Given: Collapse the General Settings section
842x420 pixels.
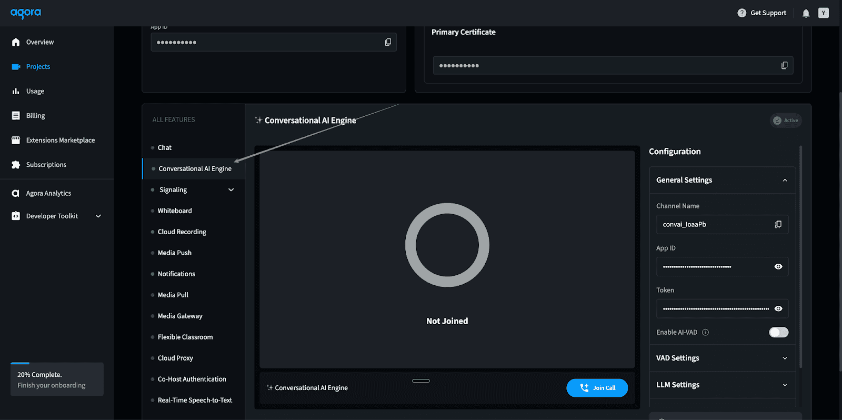Looking at the screenshot, I should pos(784,180).
